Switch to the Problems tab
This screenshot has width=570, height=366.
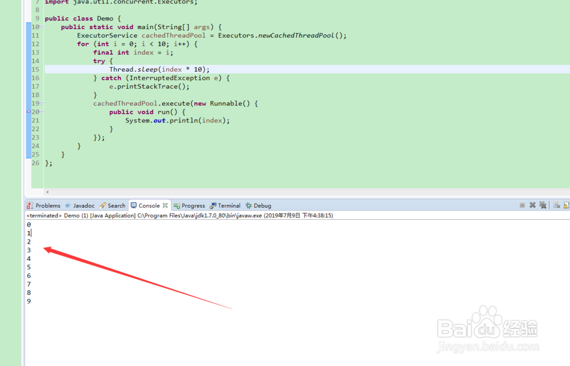[x=44, y=205]
